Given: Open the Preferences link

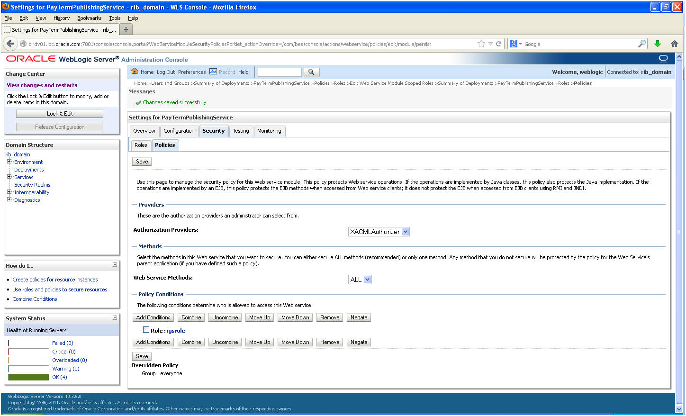Looking at the screenshot, I should [x=192, y=72].
